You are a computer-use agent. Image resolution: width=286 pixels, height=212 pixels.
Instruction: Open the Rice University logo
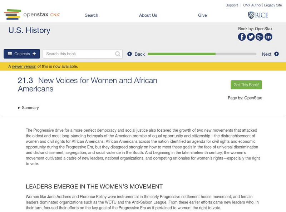258,15
